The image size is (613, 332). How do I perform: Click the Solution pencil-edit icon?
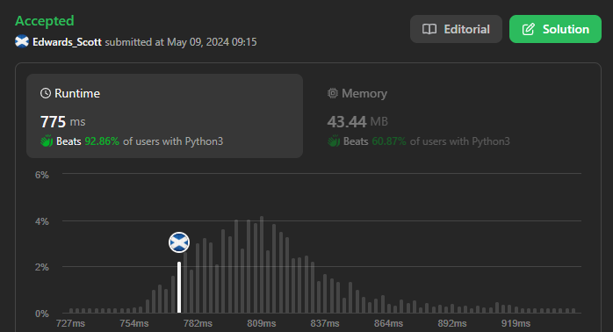tap(528, 29)
